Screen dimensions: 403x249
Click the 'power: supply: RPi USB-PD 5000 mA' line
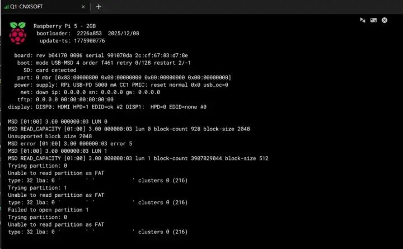pos(121,85)
